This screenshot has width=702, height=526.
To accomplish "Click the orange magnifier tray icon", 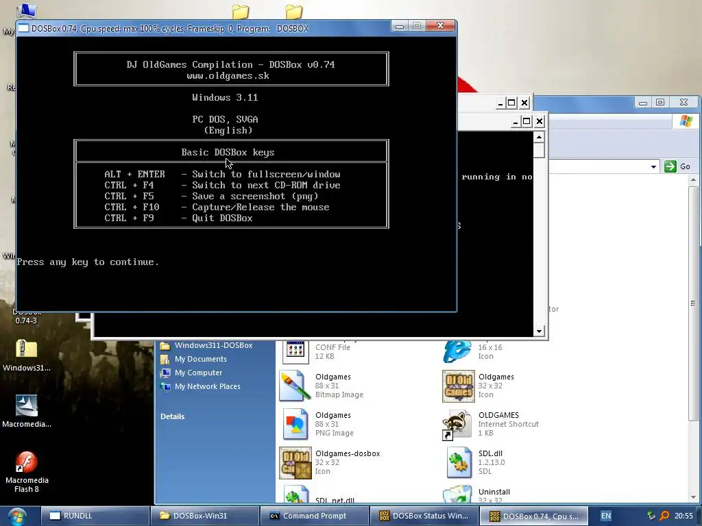I will click(664, 516).
